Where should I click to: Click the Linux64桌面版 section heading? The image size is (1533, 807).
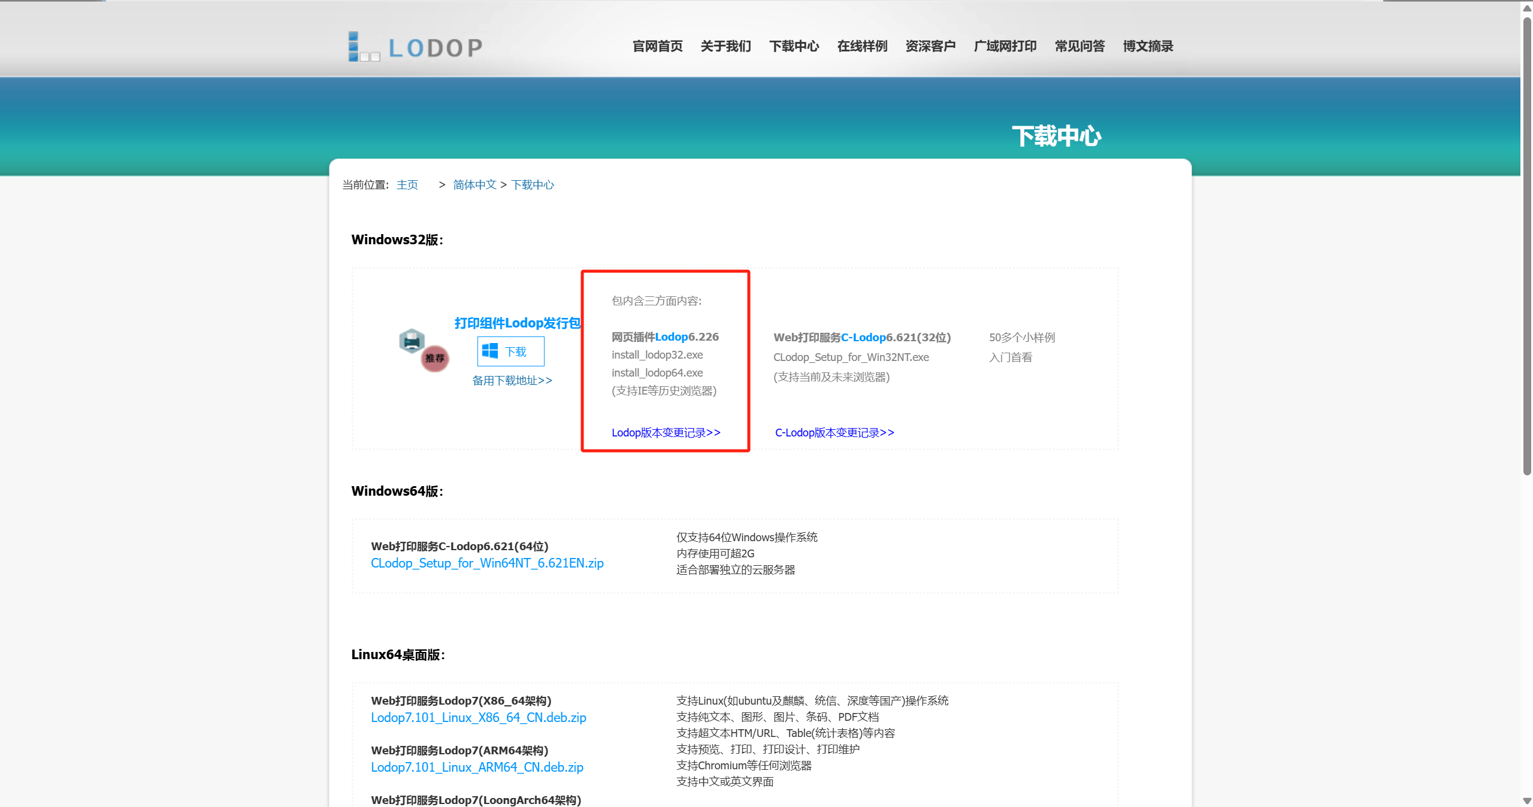pos(398,655)
